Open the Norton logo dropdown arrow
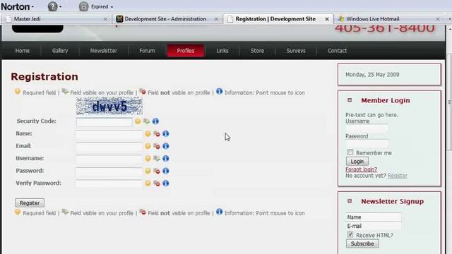Image resolution: width=452 pixels, height=254 pixels. coord(32,7)
